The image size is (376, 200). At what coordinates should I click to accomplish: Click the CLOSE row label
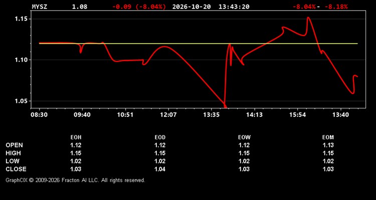(x=16, y=169)
